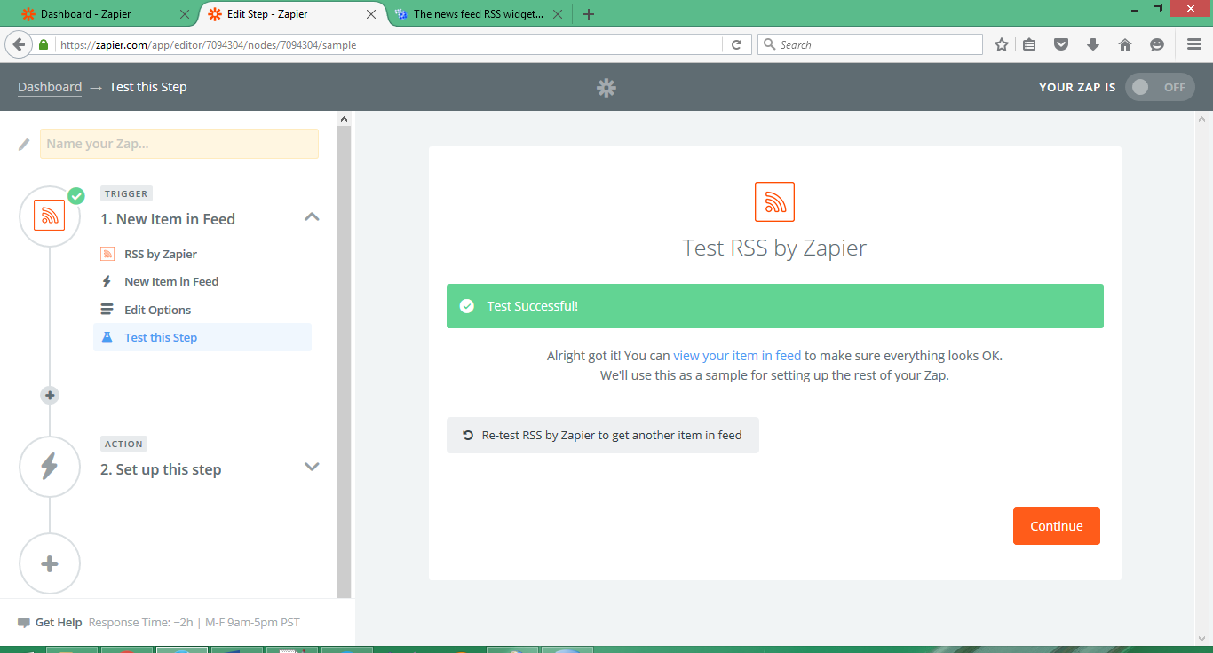1213x653 pixels.
Task: Select RSS by Zapier in the sidebar
Action: [160, 254]
